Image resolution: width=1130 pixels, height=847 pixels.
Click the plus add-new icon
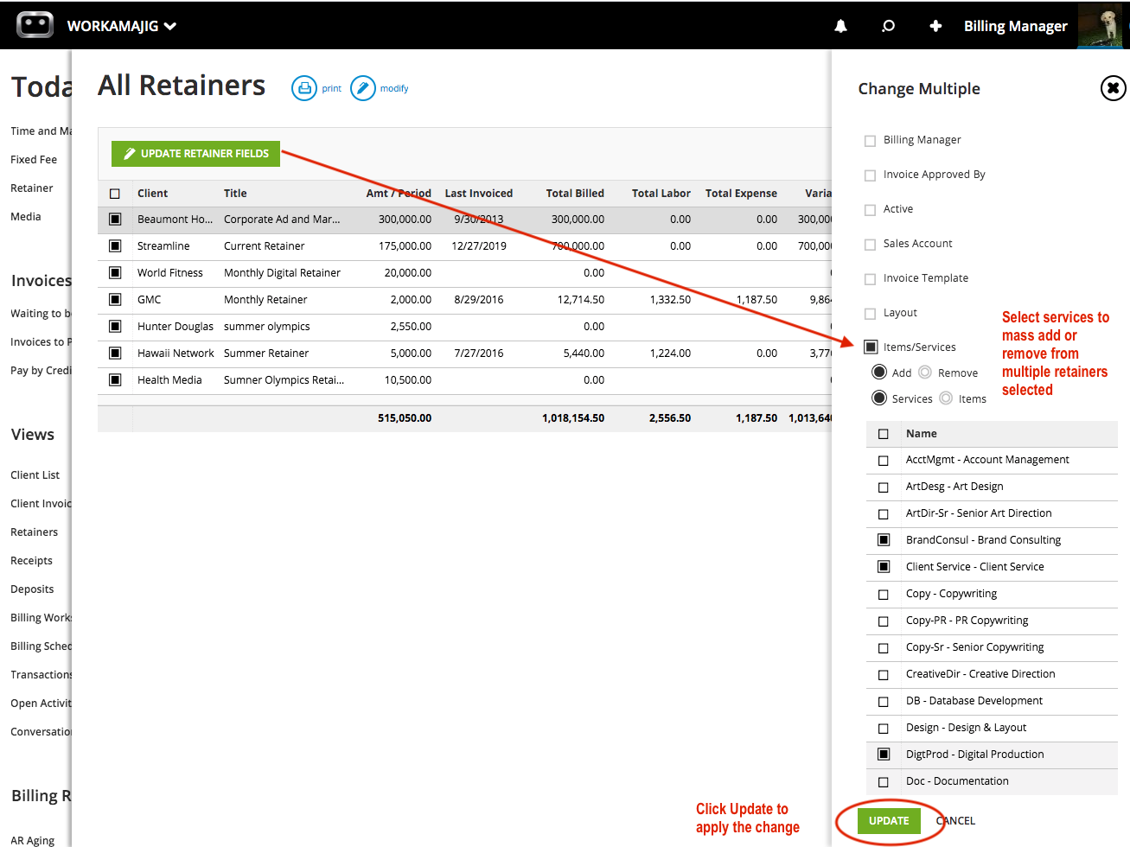click(x=935, y=26)
